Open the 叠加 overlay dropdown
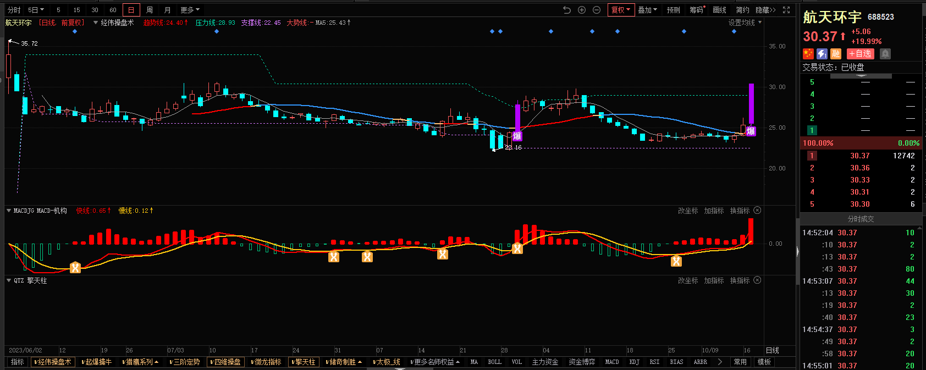This screenshot has width=926, height=370. pos(647,10)
